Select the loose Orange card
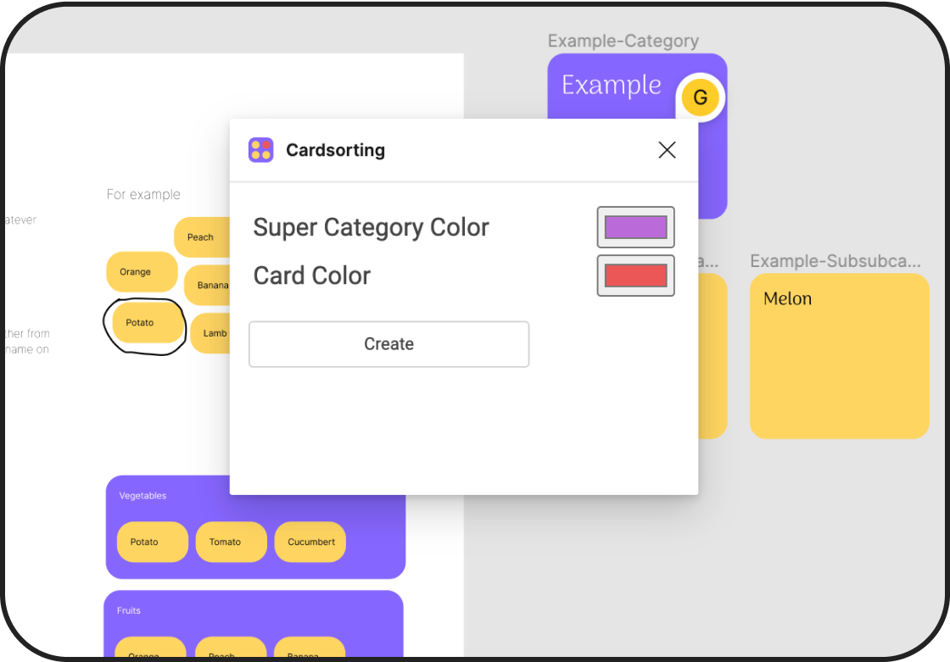The width and height of the screenshot is (950, 662). tap(142, 272)
